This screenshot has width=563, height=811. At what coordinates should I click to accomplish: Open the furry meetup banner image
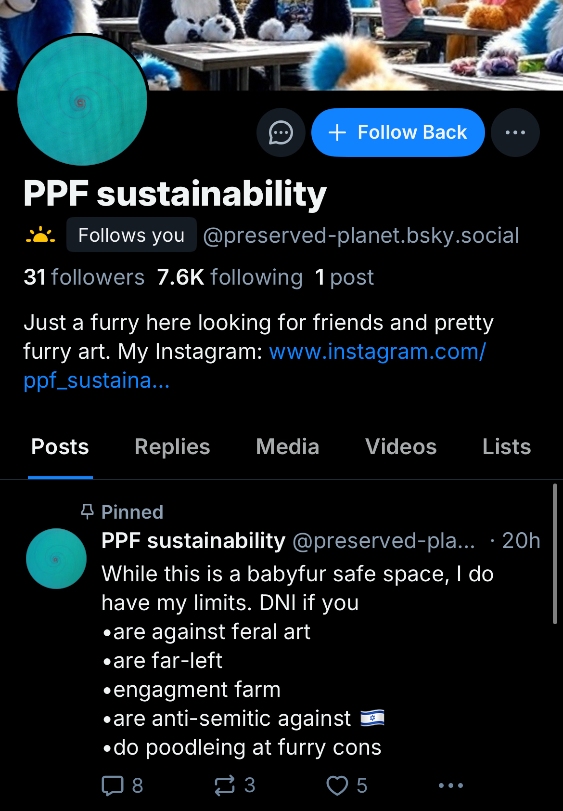[337, 43]
